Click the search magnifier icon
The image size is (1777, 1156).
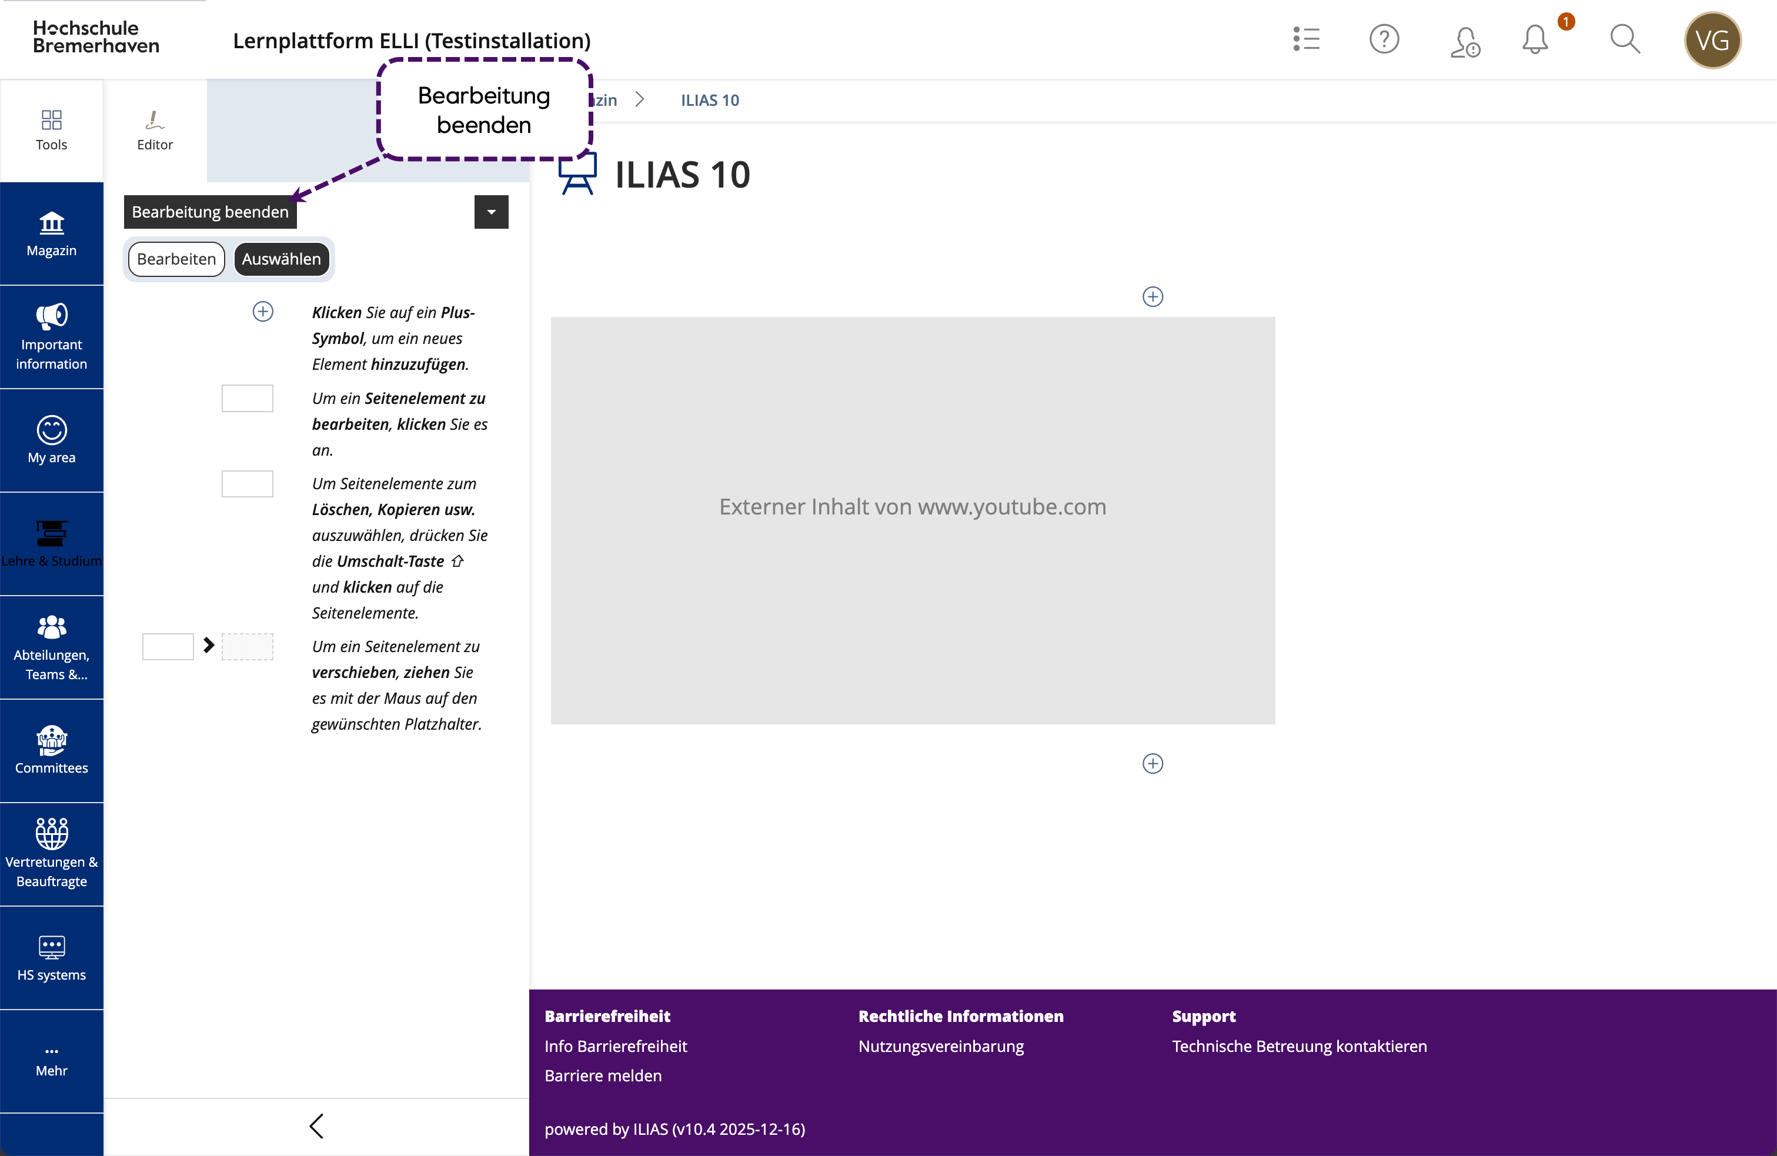coord(1624,39)
